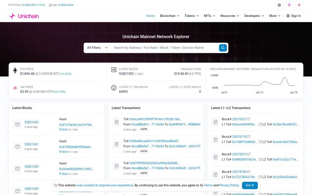Click the cookie notice icon
Image resolution: width=312 pixels, height=195 pixels.
(x=55, y=185)
